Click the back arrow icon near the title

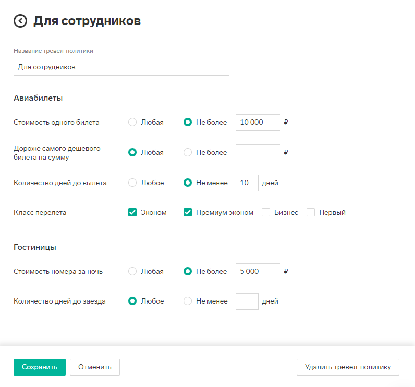coord(20,21)
